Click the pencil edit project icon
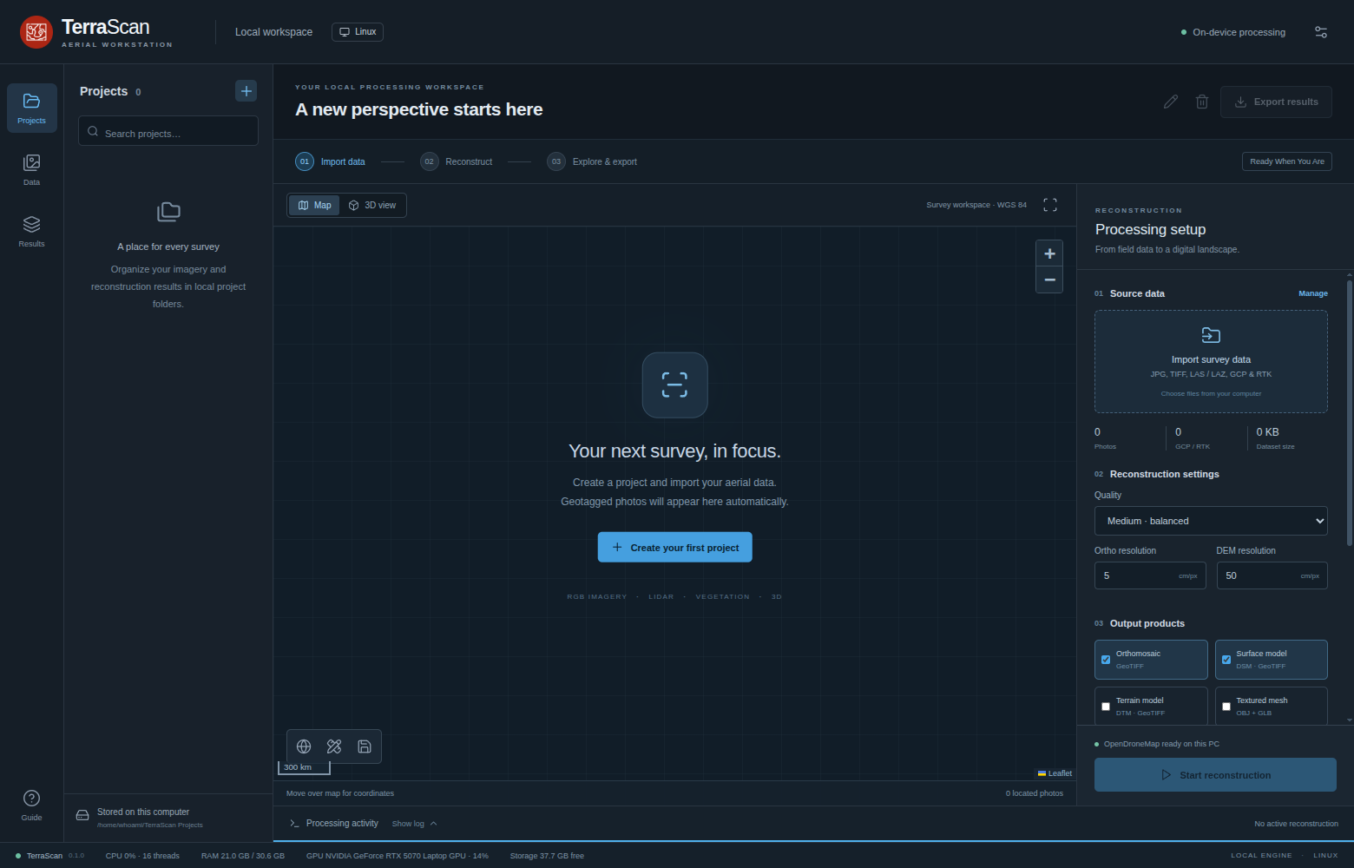This screenshot has height=868, width=1354. (1171, 102)
